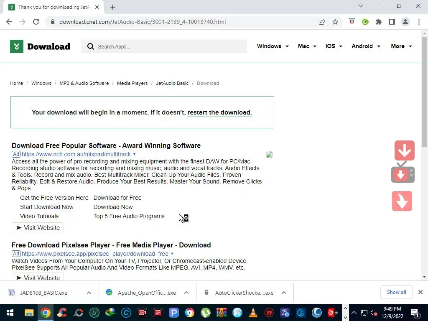Click the share page icon in address bar
Image resolution: width=428 pixels, height=321 pixels.
[x=322, y=22]
